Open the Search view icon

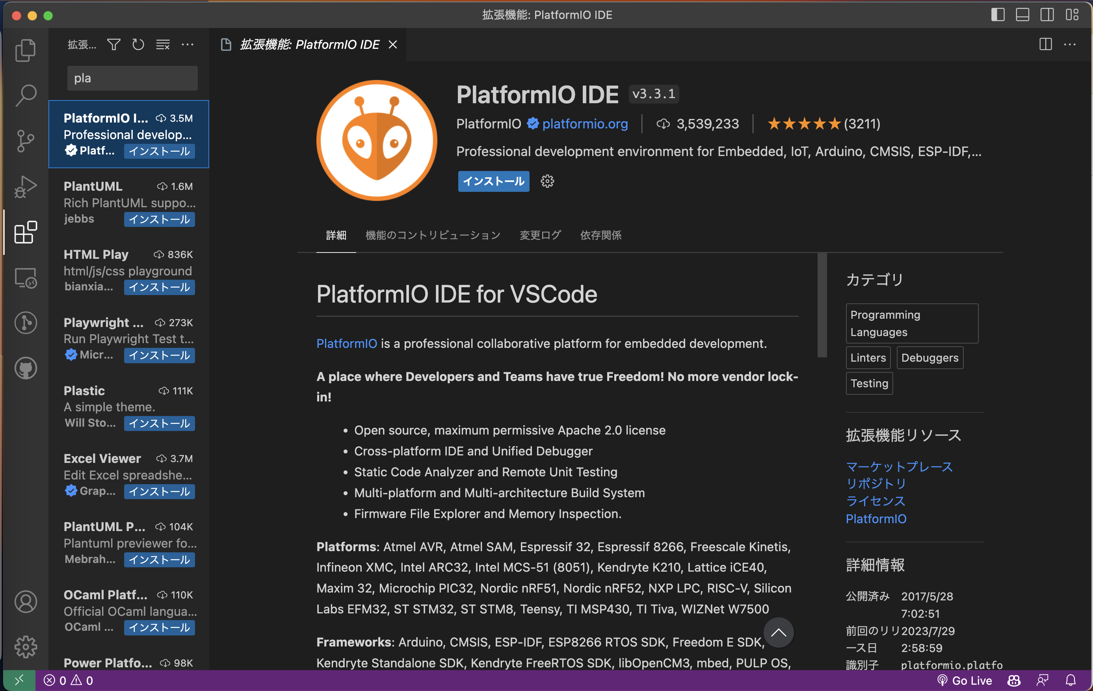click(26, 95)
